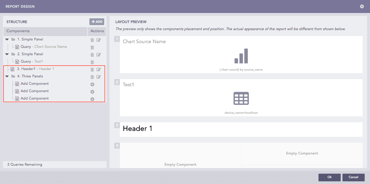The width and height of the screenshot is (370, 184).
Task: Collapse the second Simple Panel tree node
Action: [7, 54]
